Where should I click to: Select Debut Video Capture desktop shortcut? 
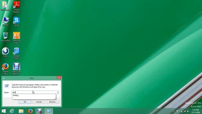(x=16, y=69)
